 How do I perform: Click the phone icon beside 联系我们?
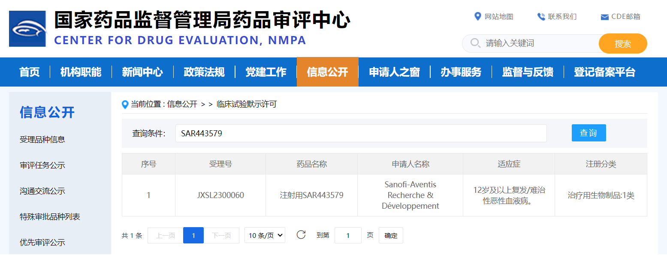[541, 17]
